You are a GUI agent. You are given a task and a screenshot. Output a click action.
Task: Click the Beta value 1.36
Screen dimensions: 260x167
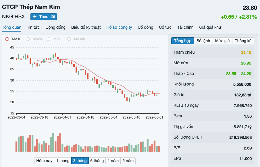point(248,116)
